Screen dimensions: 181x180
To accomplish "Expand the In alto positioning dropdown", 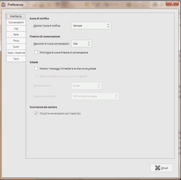I will pos(87,86).
